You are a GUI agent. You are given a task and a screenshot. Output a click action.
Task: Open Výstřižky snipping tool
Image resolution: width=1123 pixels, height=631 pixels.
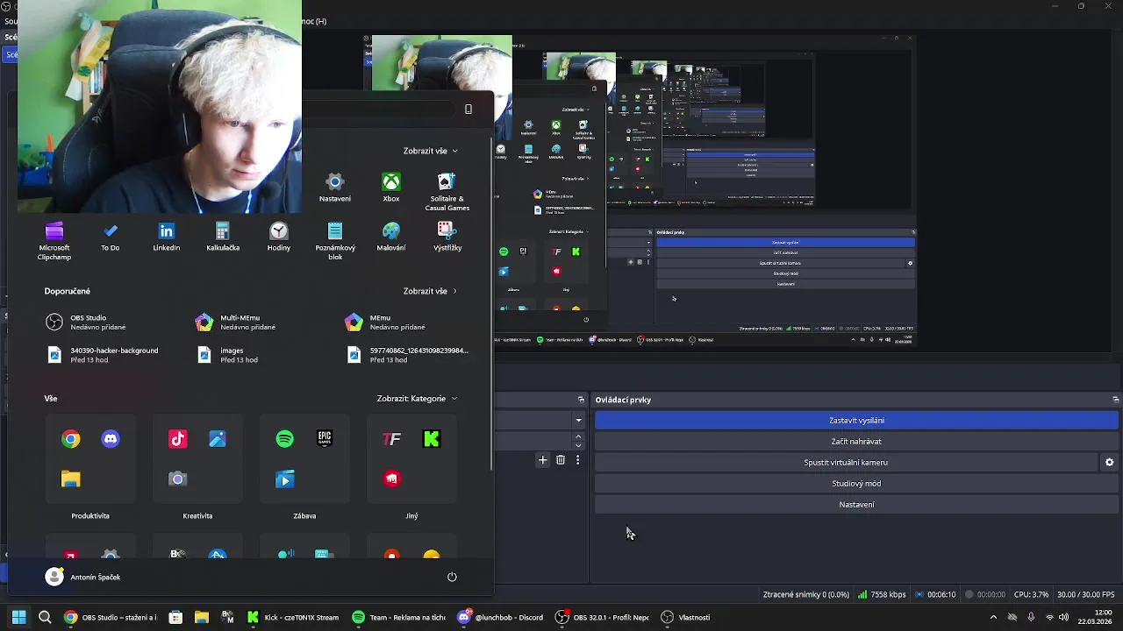tap(447, 237)
